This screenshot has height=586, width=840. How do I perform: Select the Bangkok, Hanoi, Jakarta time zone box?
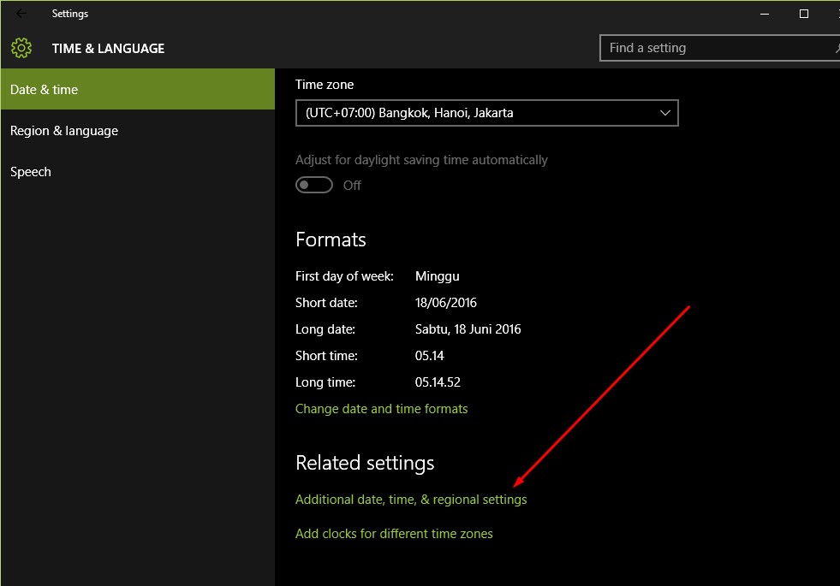[486, 112]
